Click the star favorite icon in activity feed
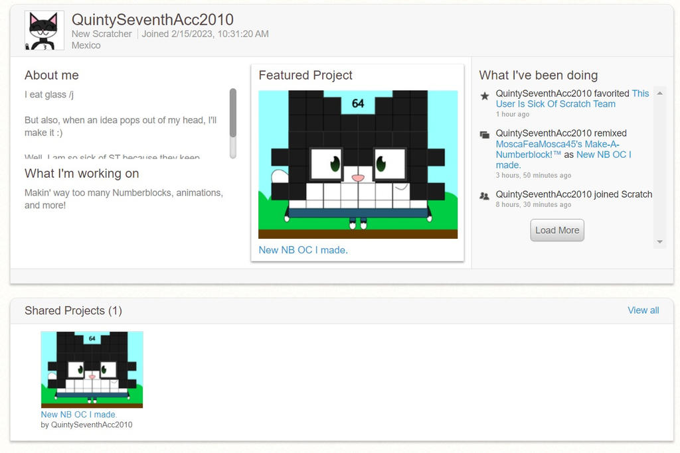 point(485,94)
